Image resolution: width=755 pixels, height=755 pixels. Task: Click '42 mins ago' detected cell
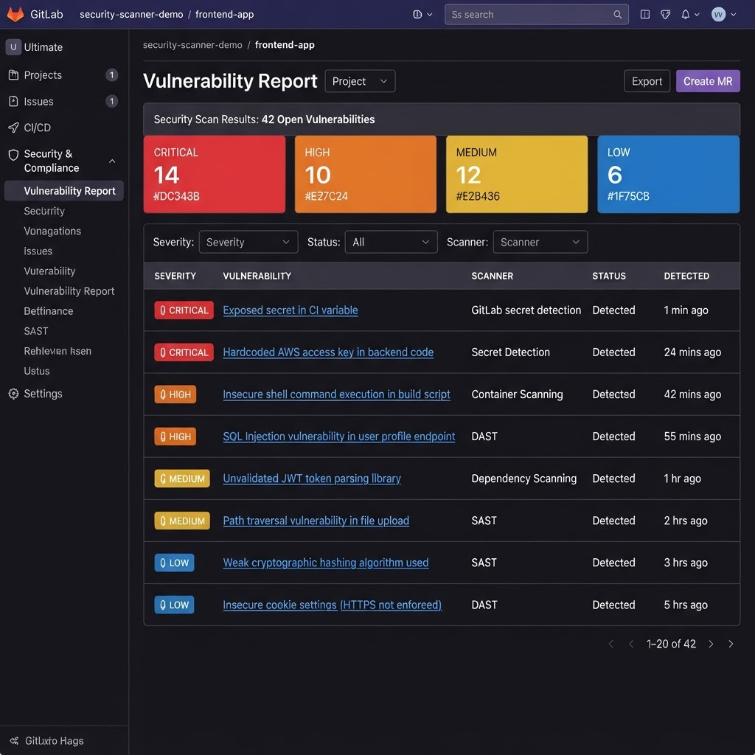[692, 394]
